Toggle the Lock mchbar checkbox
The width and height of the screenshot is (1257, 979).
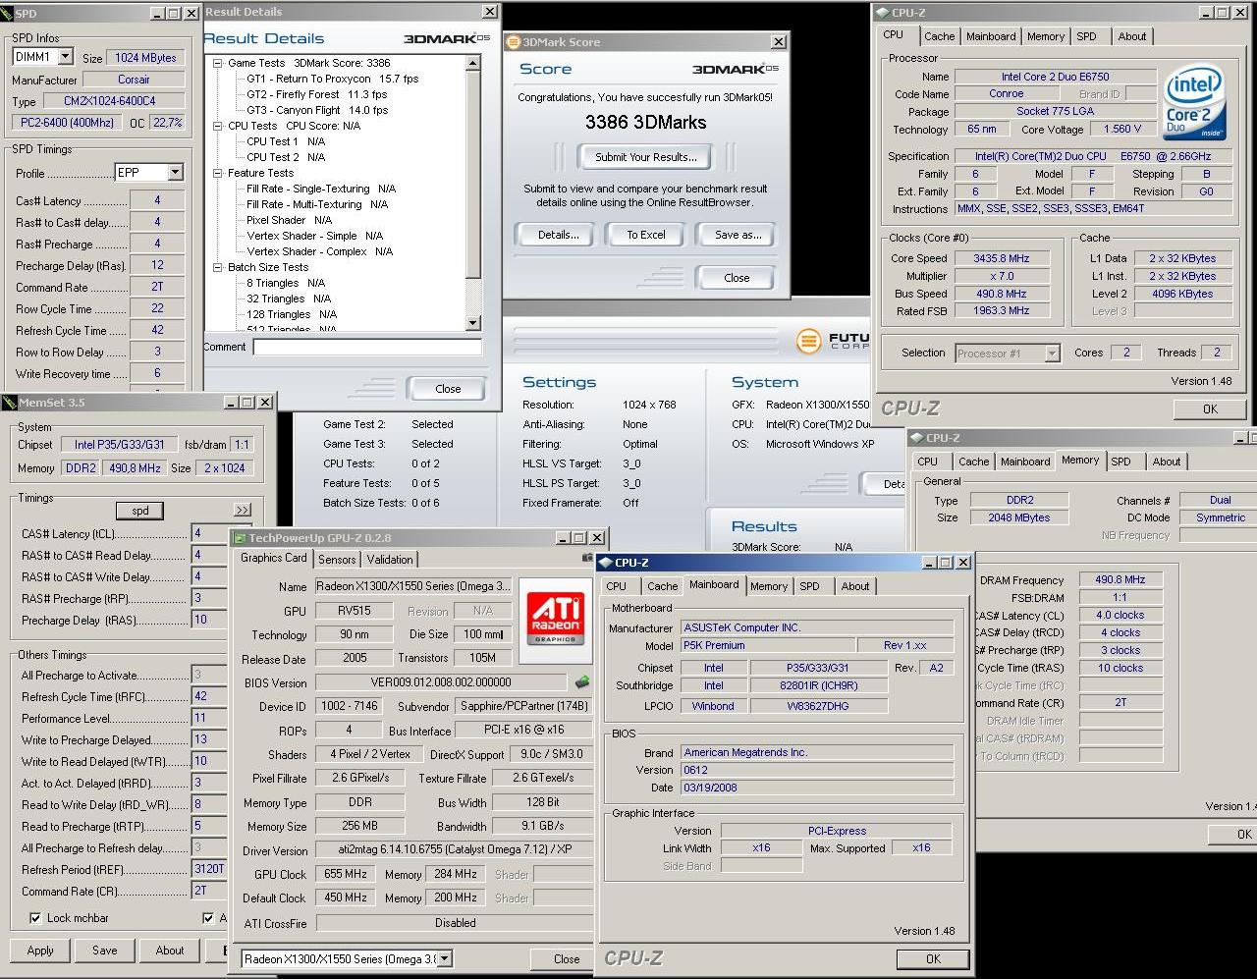[35, 918]
